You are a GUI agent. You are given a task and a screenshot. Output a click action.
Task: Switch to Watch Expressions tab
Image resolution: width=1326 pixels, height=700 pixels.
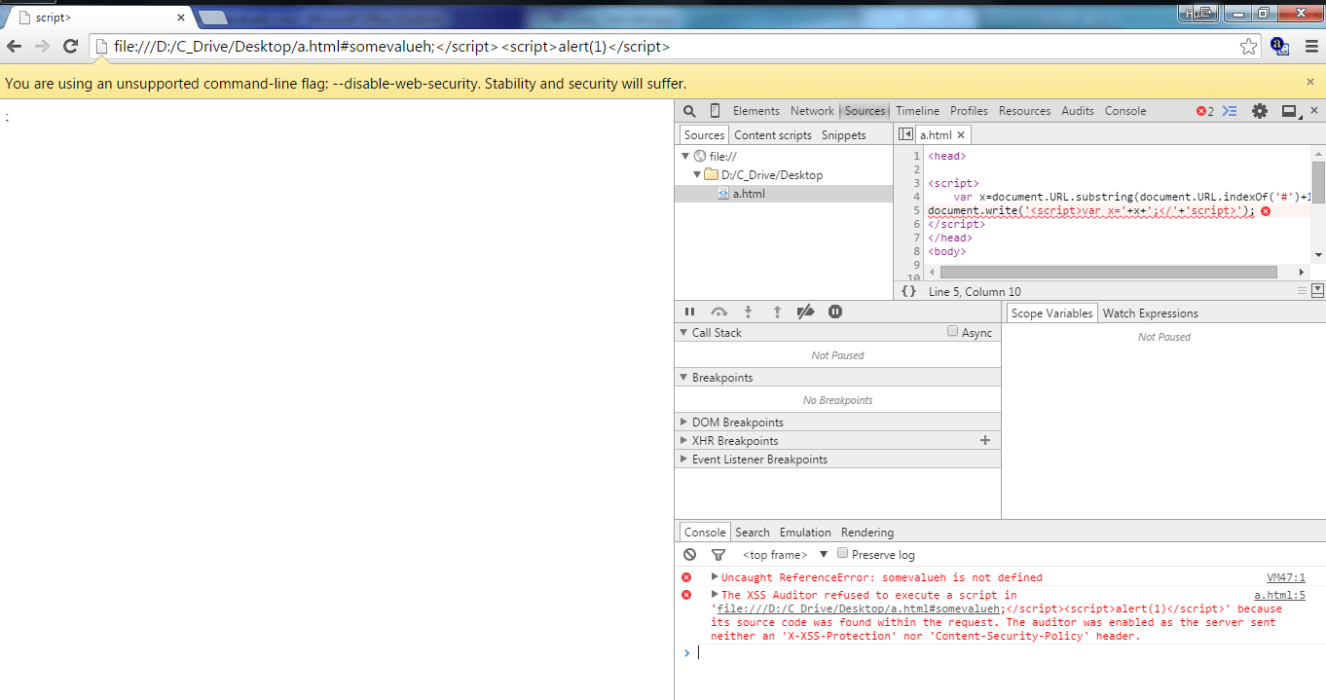coord(1151,313)
